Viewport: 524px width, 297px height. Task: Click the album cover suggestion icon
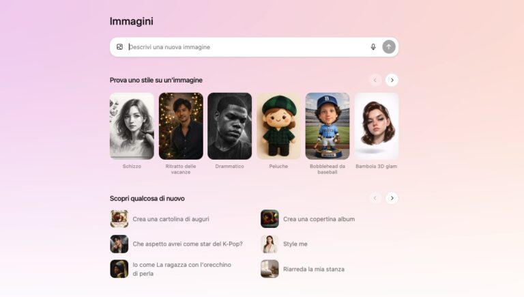(270, 218)
